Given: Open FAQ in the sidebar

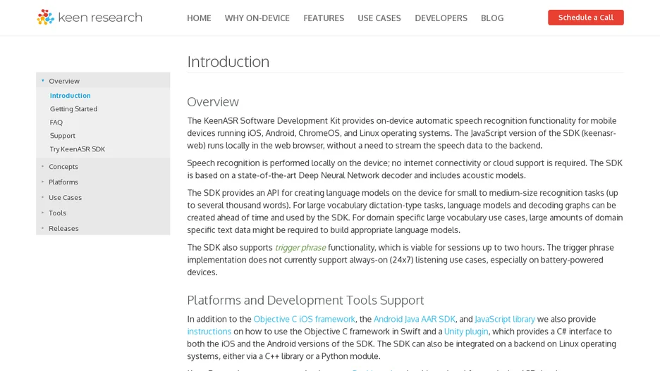Looking at the screenshot, I should pos(56,122).
